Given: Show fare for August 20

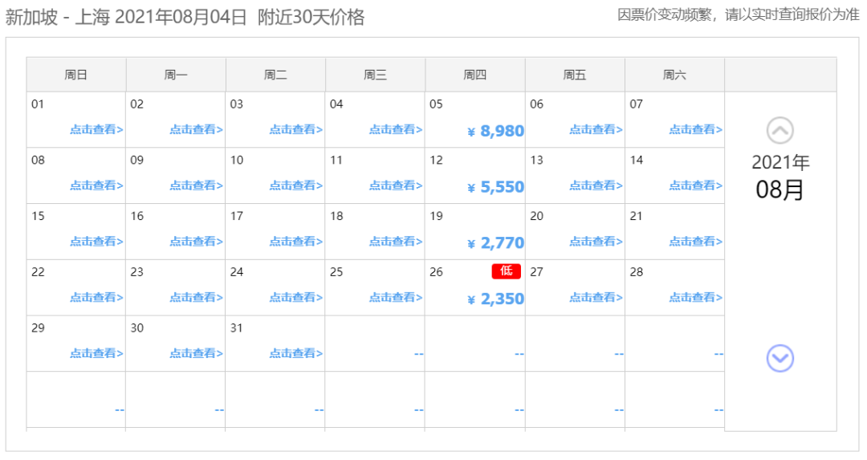Looking at the screenshot, I should point(596,241).
